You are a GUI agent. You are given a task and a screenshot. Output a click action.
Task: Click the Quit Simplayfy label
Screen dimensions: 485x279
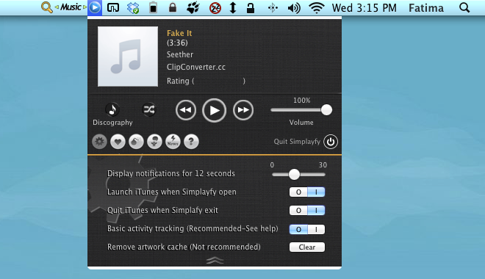pos(297,142)
